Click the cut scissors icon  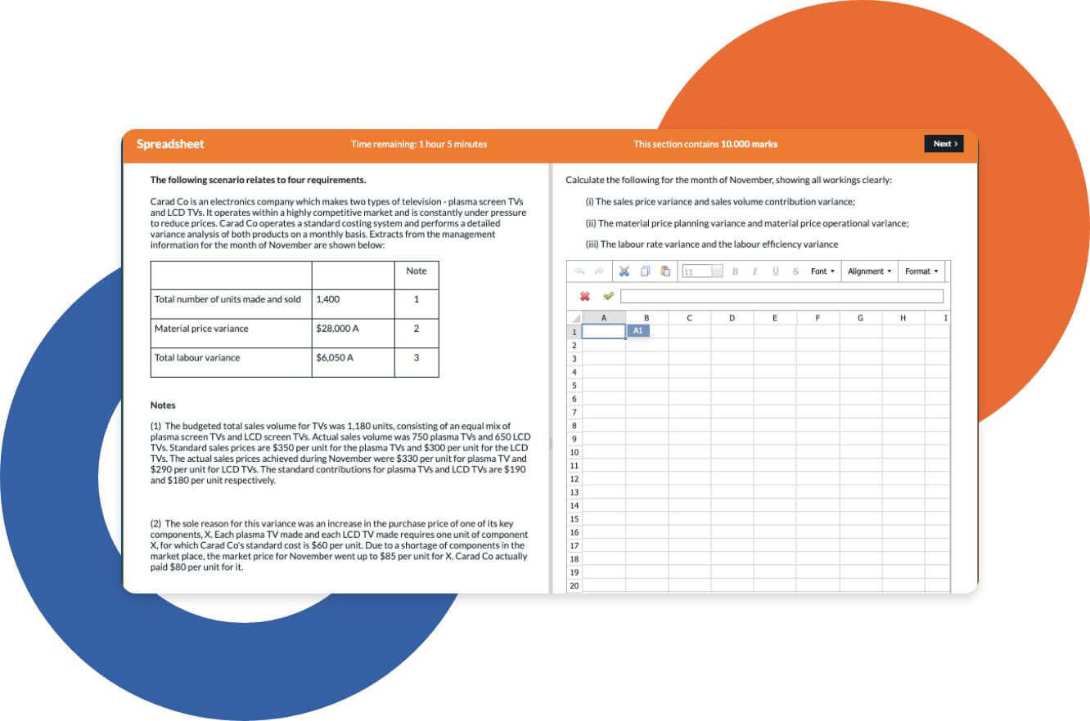coord(624,271)
